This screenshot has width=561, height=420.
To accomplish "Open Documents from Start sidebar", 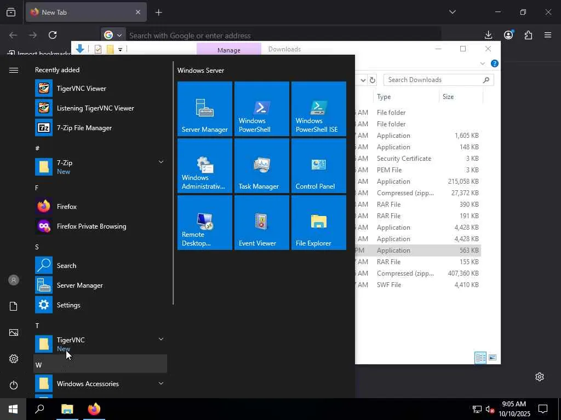I will click(14, 306).
